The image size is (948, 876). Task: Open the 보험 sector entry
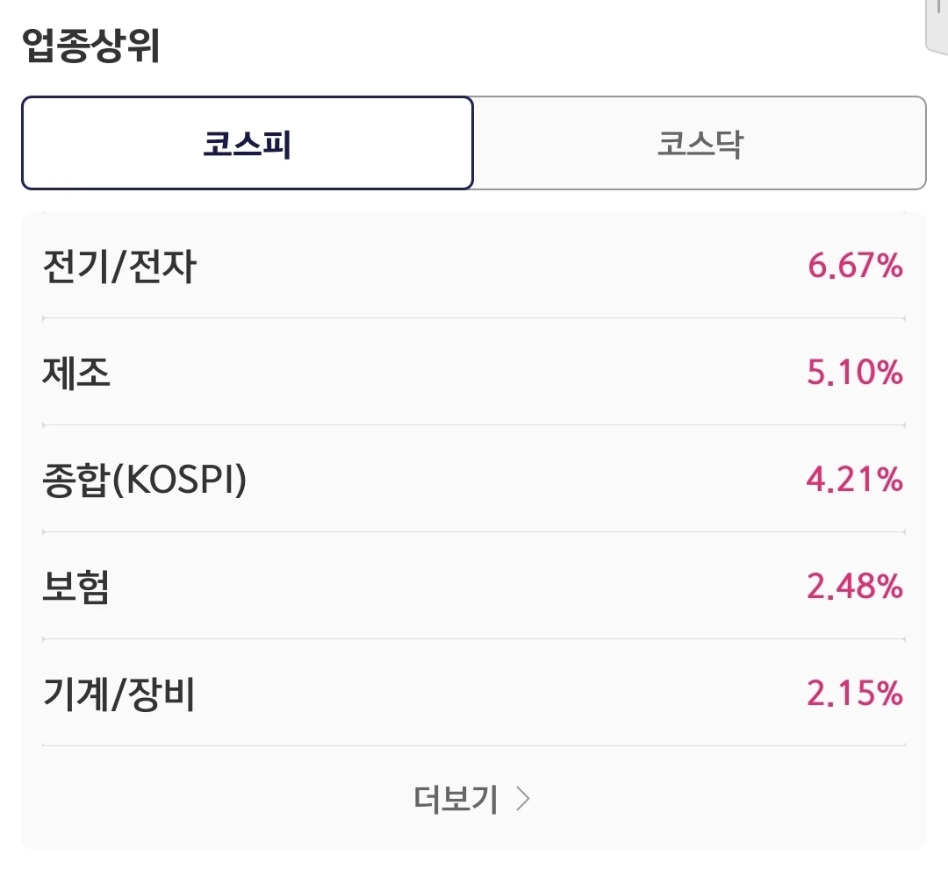point(474,586)
